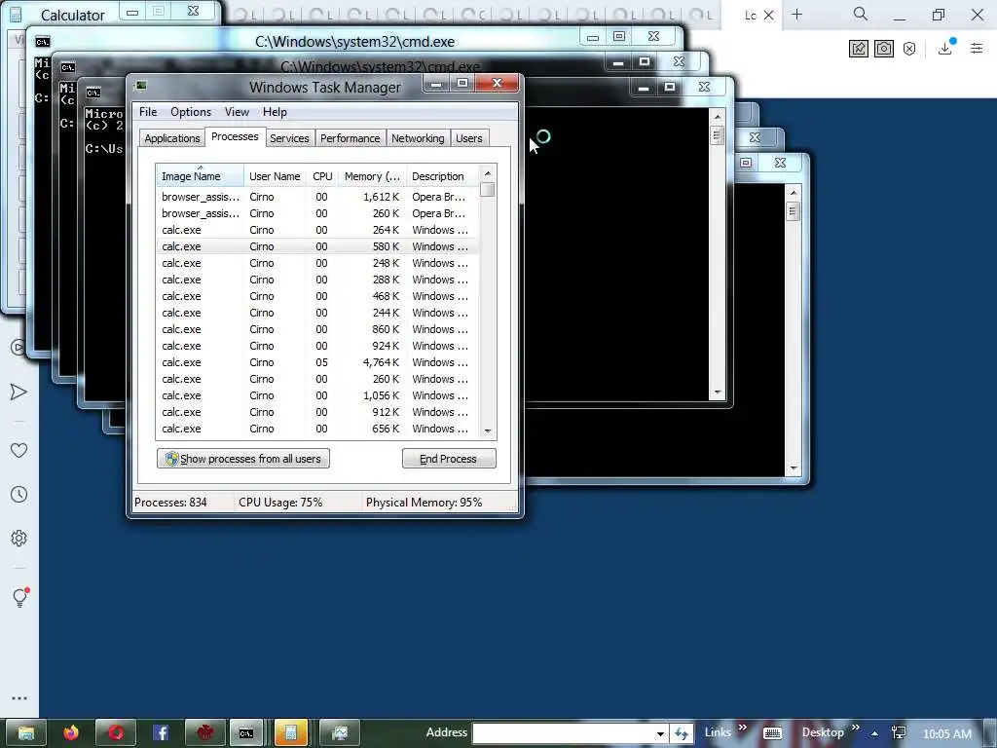Expand the Desktop toolbar chevron
Viewport: 997px width, 748px height.
click(855, 727)
